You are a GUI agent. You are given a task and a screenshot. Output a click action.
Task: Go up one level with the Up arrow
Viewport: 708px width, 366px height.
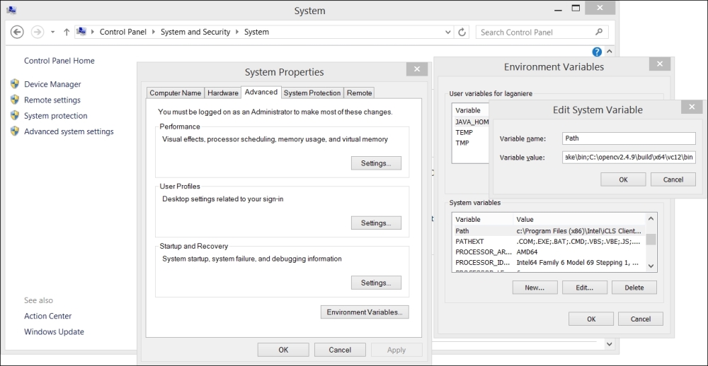pyautogui.click(x=67, y=32)
